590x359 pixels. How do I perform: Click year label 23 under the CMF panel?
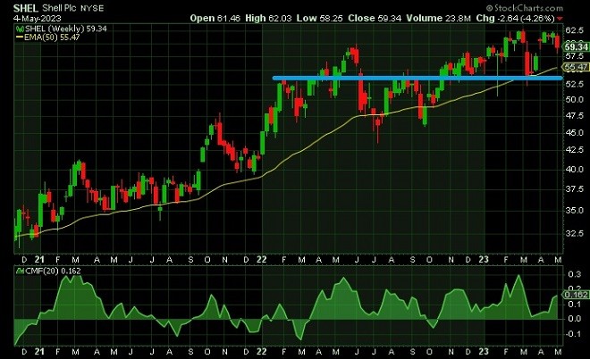[484, 352]
